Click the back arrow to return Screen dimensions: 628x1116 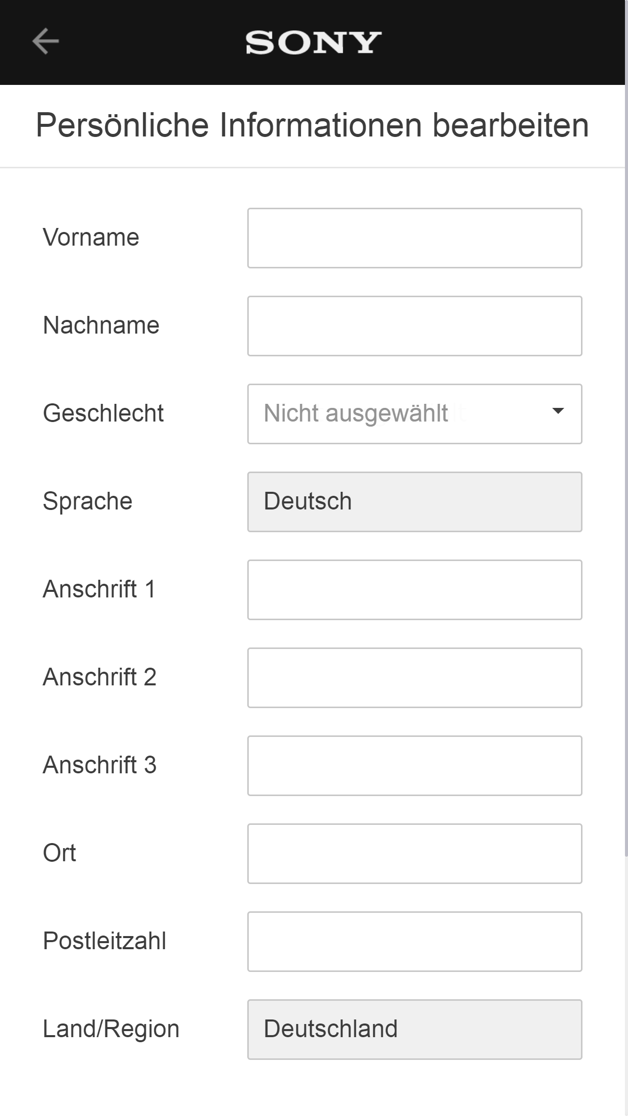tap(45, 42)
